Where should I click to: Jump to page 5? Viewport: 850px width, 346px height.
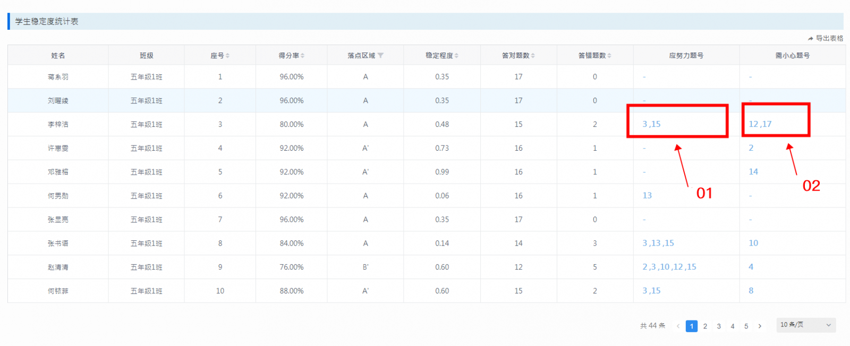coord(746,326)
